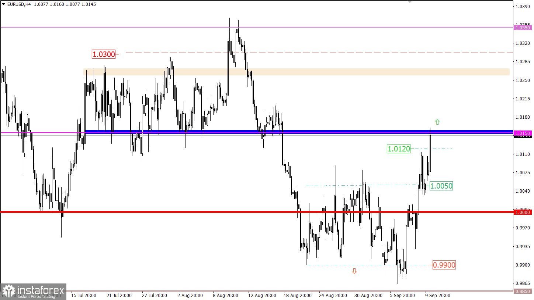
Task: Click the 0.9935 price axis value
Action: (523, 247)
